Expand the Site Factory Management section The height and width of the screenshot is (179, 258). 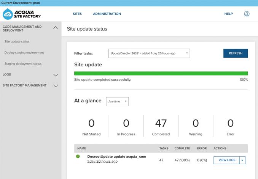[56, 86]
